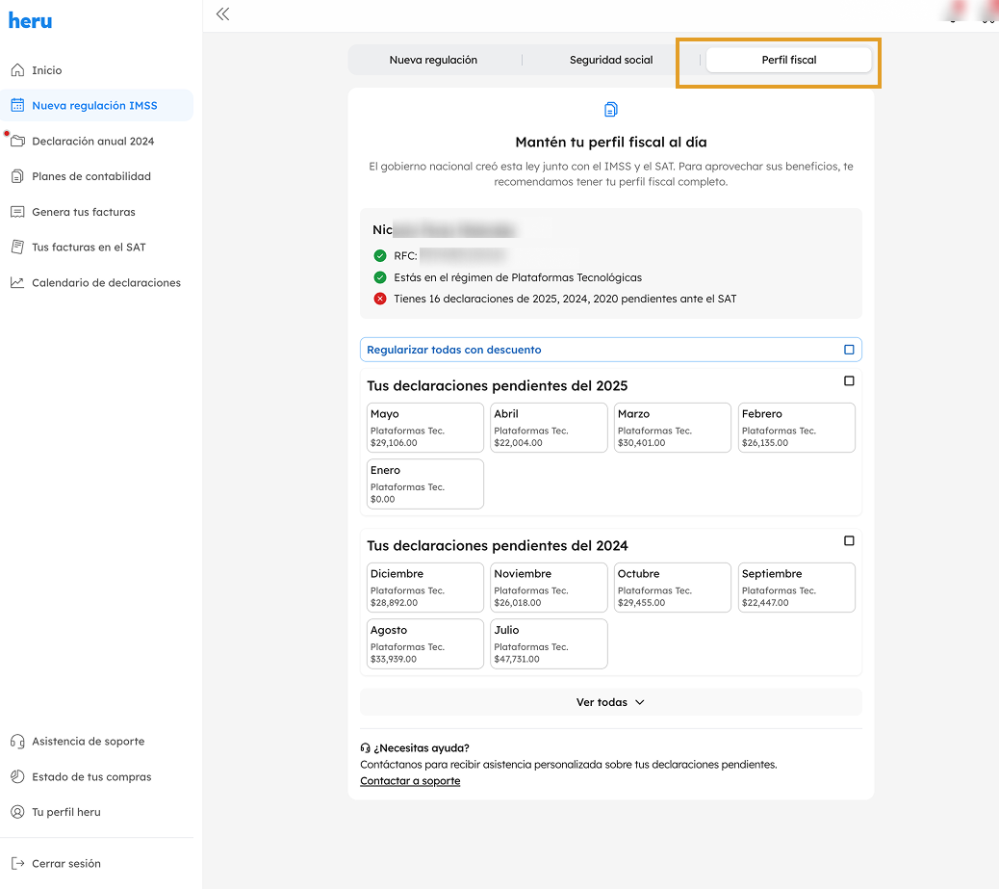The image size is (999, 889).
Task: Switch to the Seguridad social tab
Action: pyautogui.click(x=611, y=60)
